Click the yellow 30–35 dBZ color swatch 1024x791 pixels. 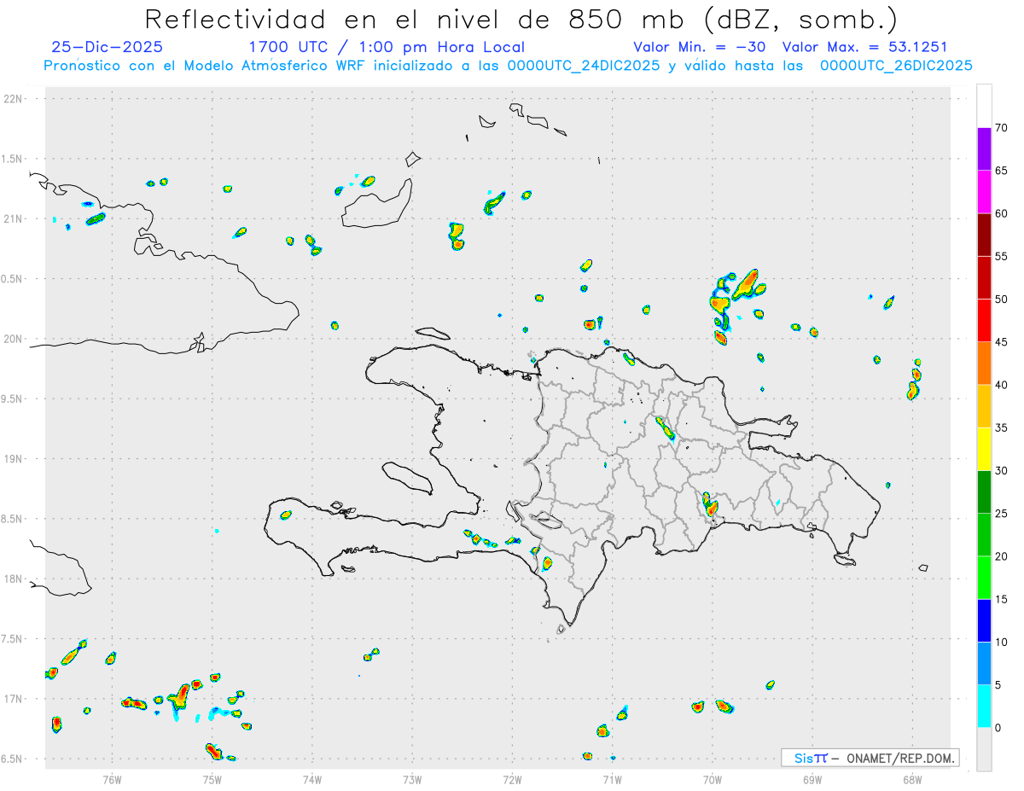pos(984,449)
